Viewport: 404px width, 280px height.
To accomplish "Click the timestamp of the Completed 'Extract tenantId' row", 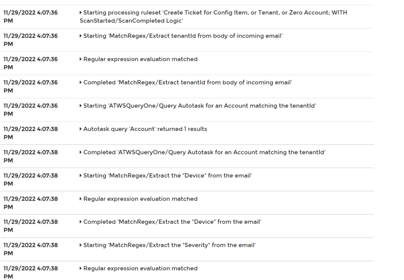I will [31, 86].
